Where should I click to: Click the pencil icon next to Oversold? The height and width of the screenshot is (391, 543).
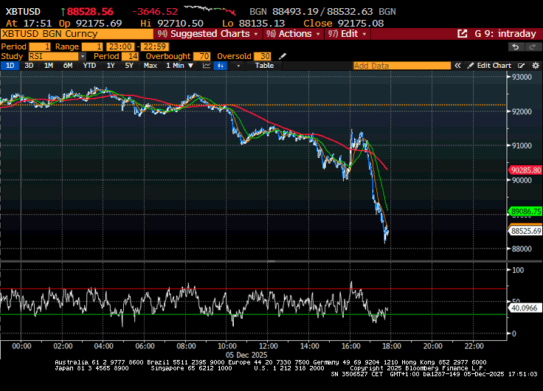[x=283, y=56]
